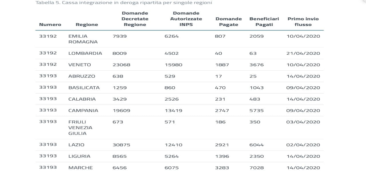
Task: Click the Domande Autorizzate INPS header
Action: point(186,19)
